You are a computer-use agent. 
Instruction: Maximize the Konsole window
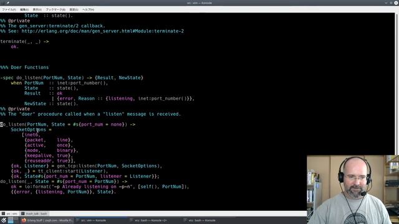tap(391, 2)
